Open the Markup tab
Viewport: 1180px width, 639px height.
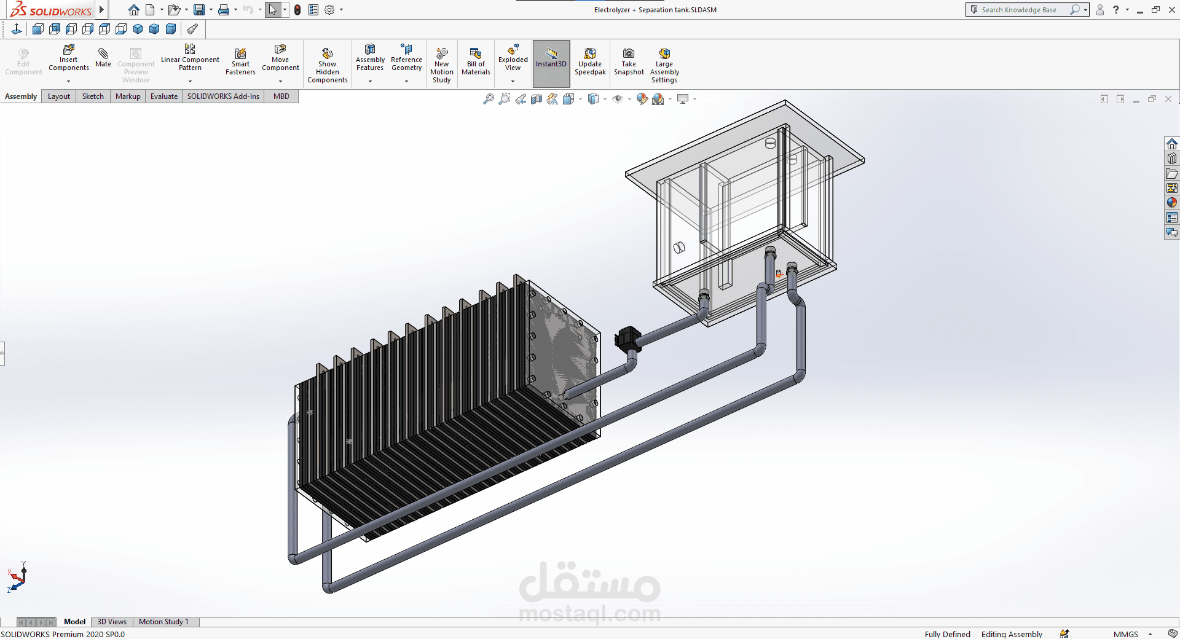(128, 96)
